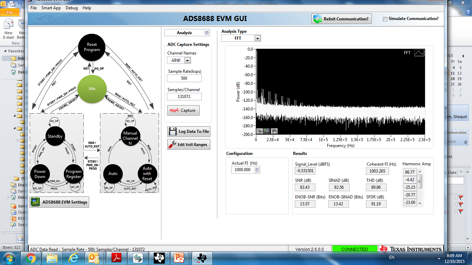The width and height of the screenshot is (472, 265).
Task: Click the floppy disk Log Data icon
Action: [x=172, y=131]
